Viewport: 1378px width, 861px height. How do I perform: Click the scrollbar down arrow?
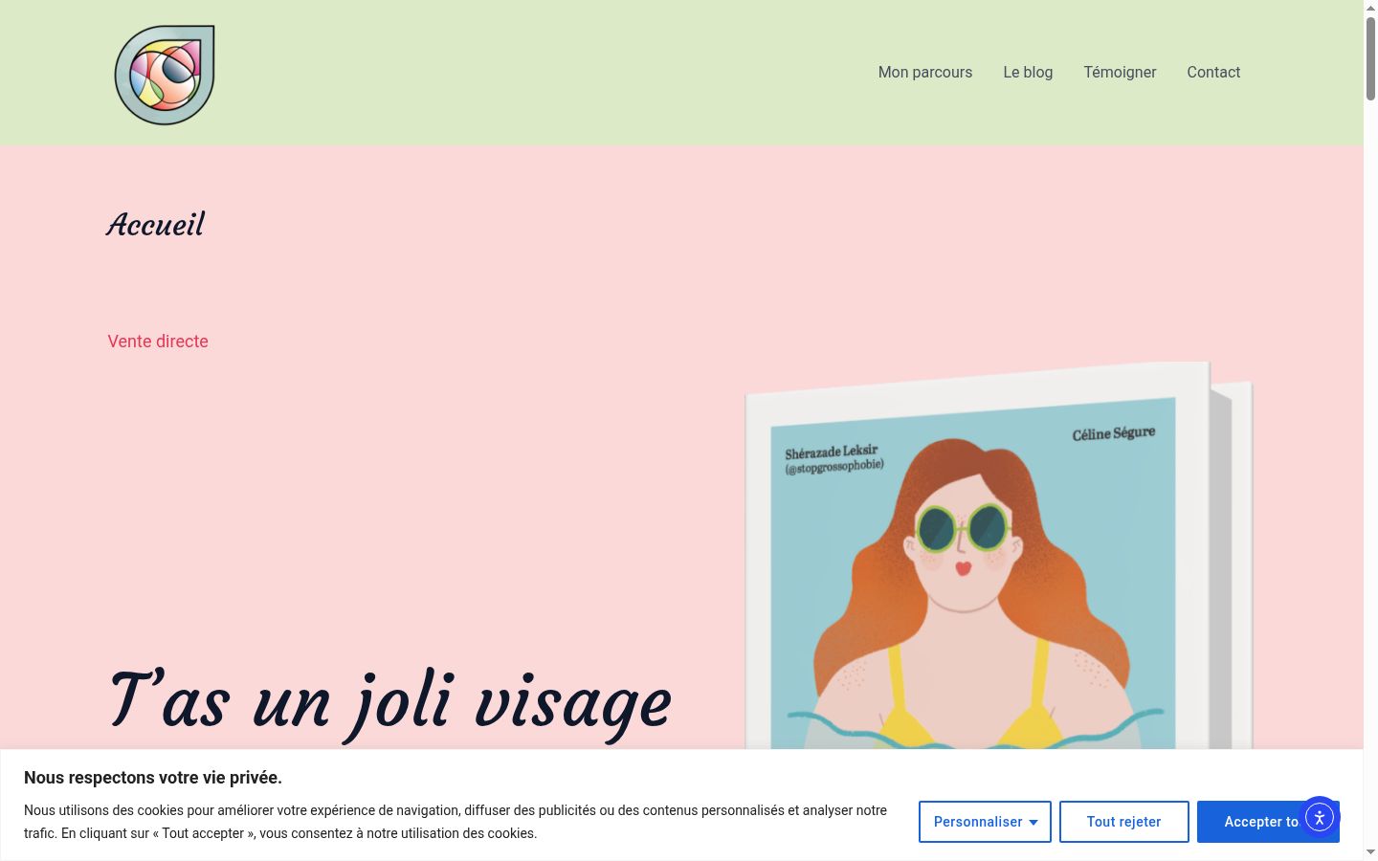(x=1370, y=852)
